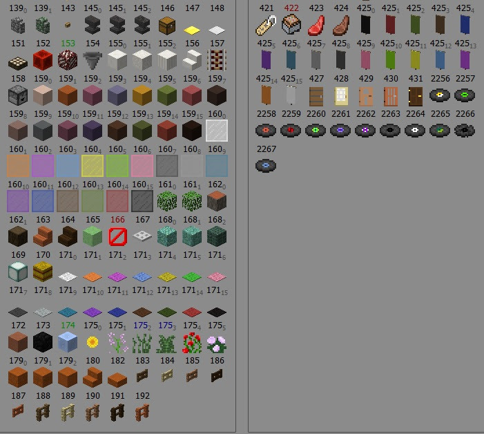Choose the sunflower icon 175 subscript 0
This screenshot has height=434, width=484.
93,342
